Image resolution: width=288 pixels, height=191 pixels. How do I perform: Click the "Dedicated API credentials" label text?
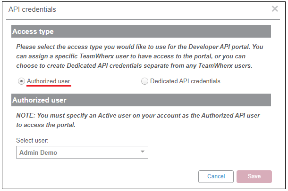(185, 81)
